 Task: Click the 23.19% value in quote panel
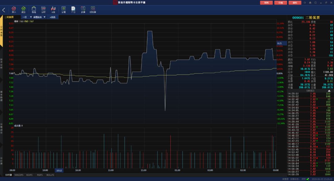point(306,22)
